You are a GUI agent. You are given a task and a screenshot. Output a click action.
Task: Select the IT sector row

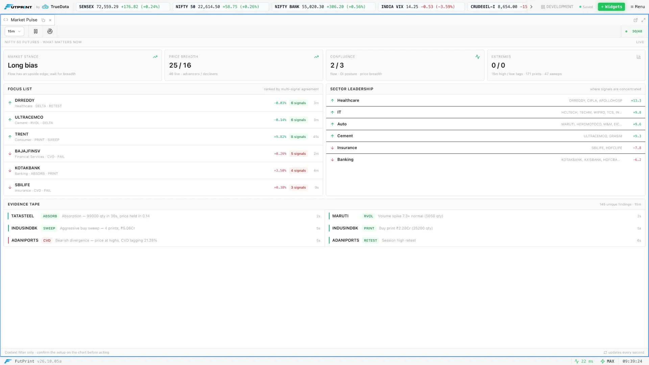(486, 113)
